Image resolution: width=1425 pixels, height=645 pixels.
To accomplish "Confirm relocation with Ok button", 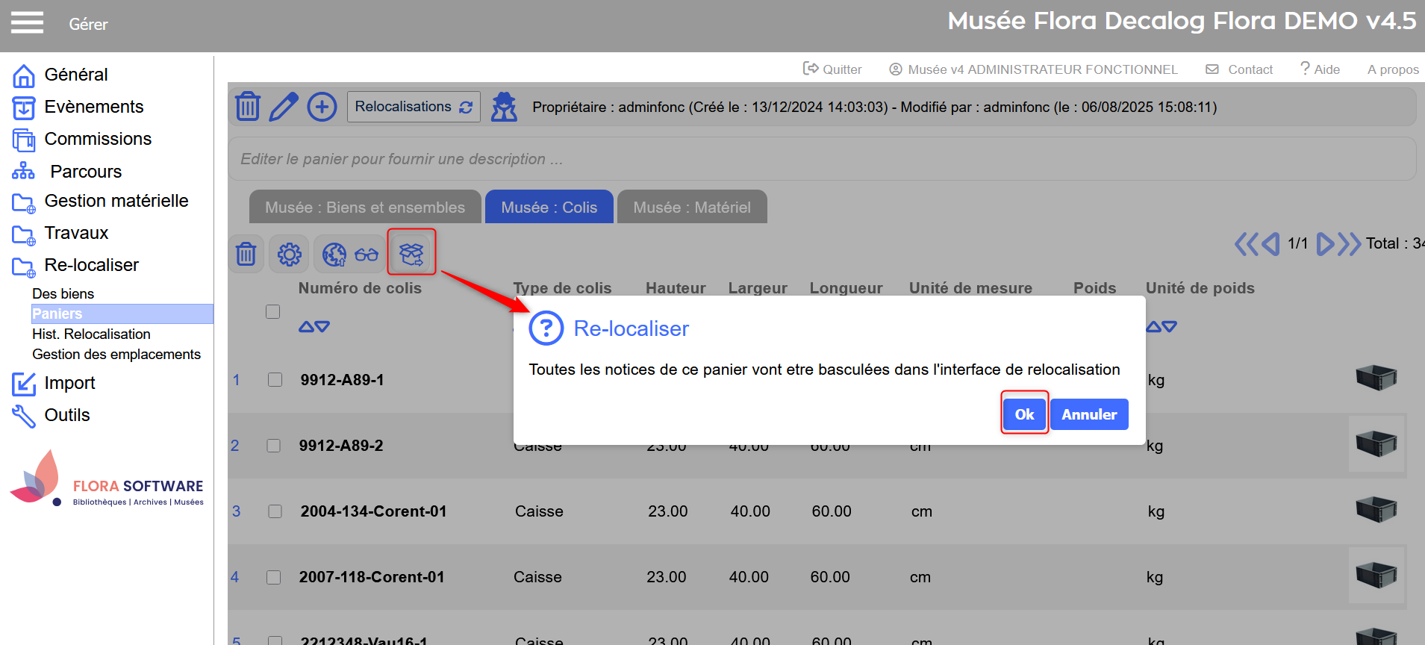I will 1024,414.
